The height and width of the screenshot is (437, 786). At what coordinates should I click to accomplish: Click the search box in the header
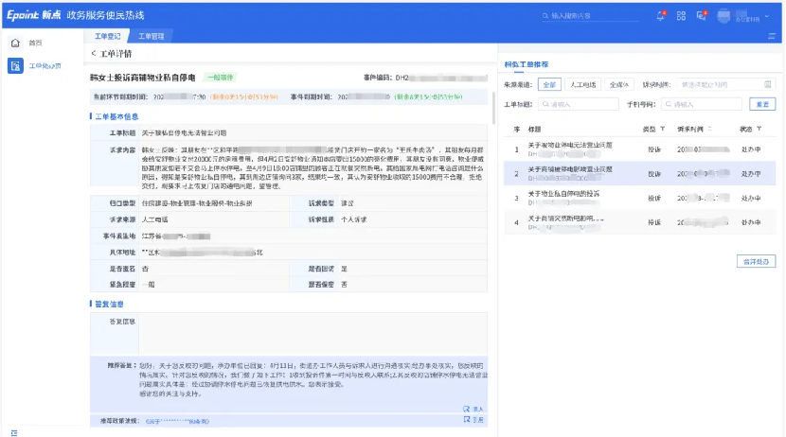tap(590, 16)
